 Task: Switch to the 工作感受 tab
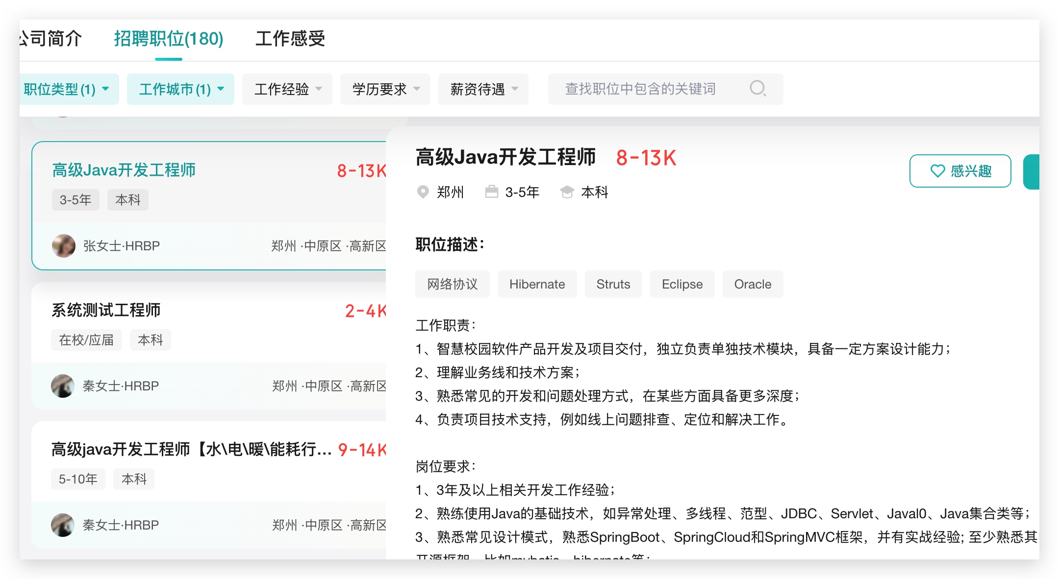[290, 39]
